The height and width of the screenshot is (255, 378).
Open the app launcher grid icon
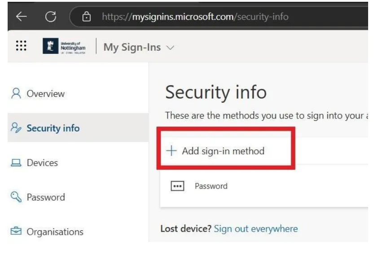pyautogui.click(x=21, y=45)
